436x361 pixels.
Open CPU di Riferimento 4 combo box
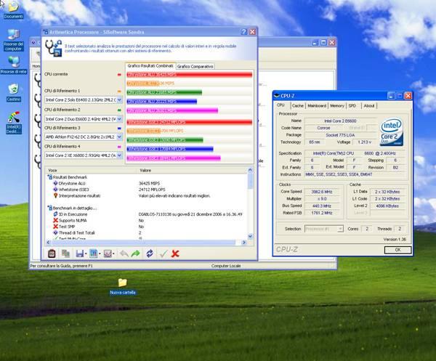tap(120, 155)
